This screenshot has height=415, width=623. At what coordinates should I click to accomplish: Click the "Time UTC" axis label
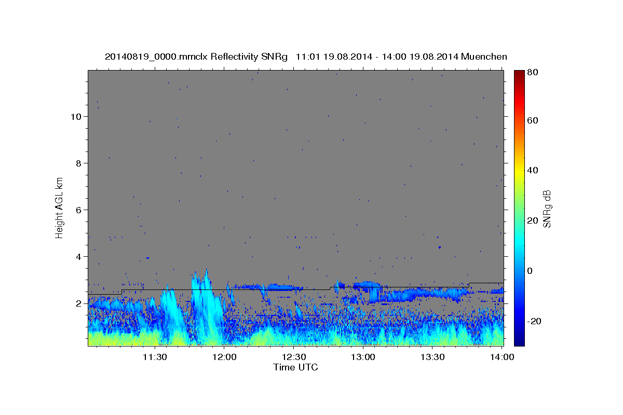pos(295,367)
